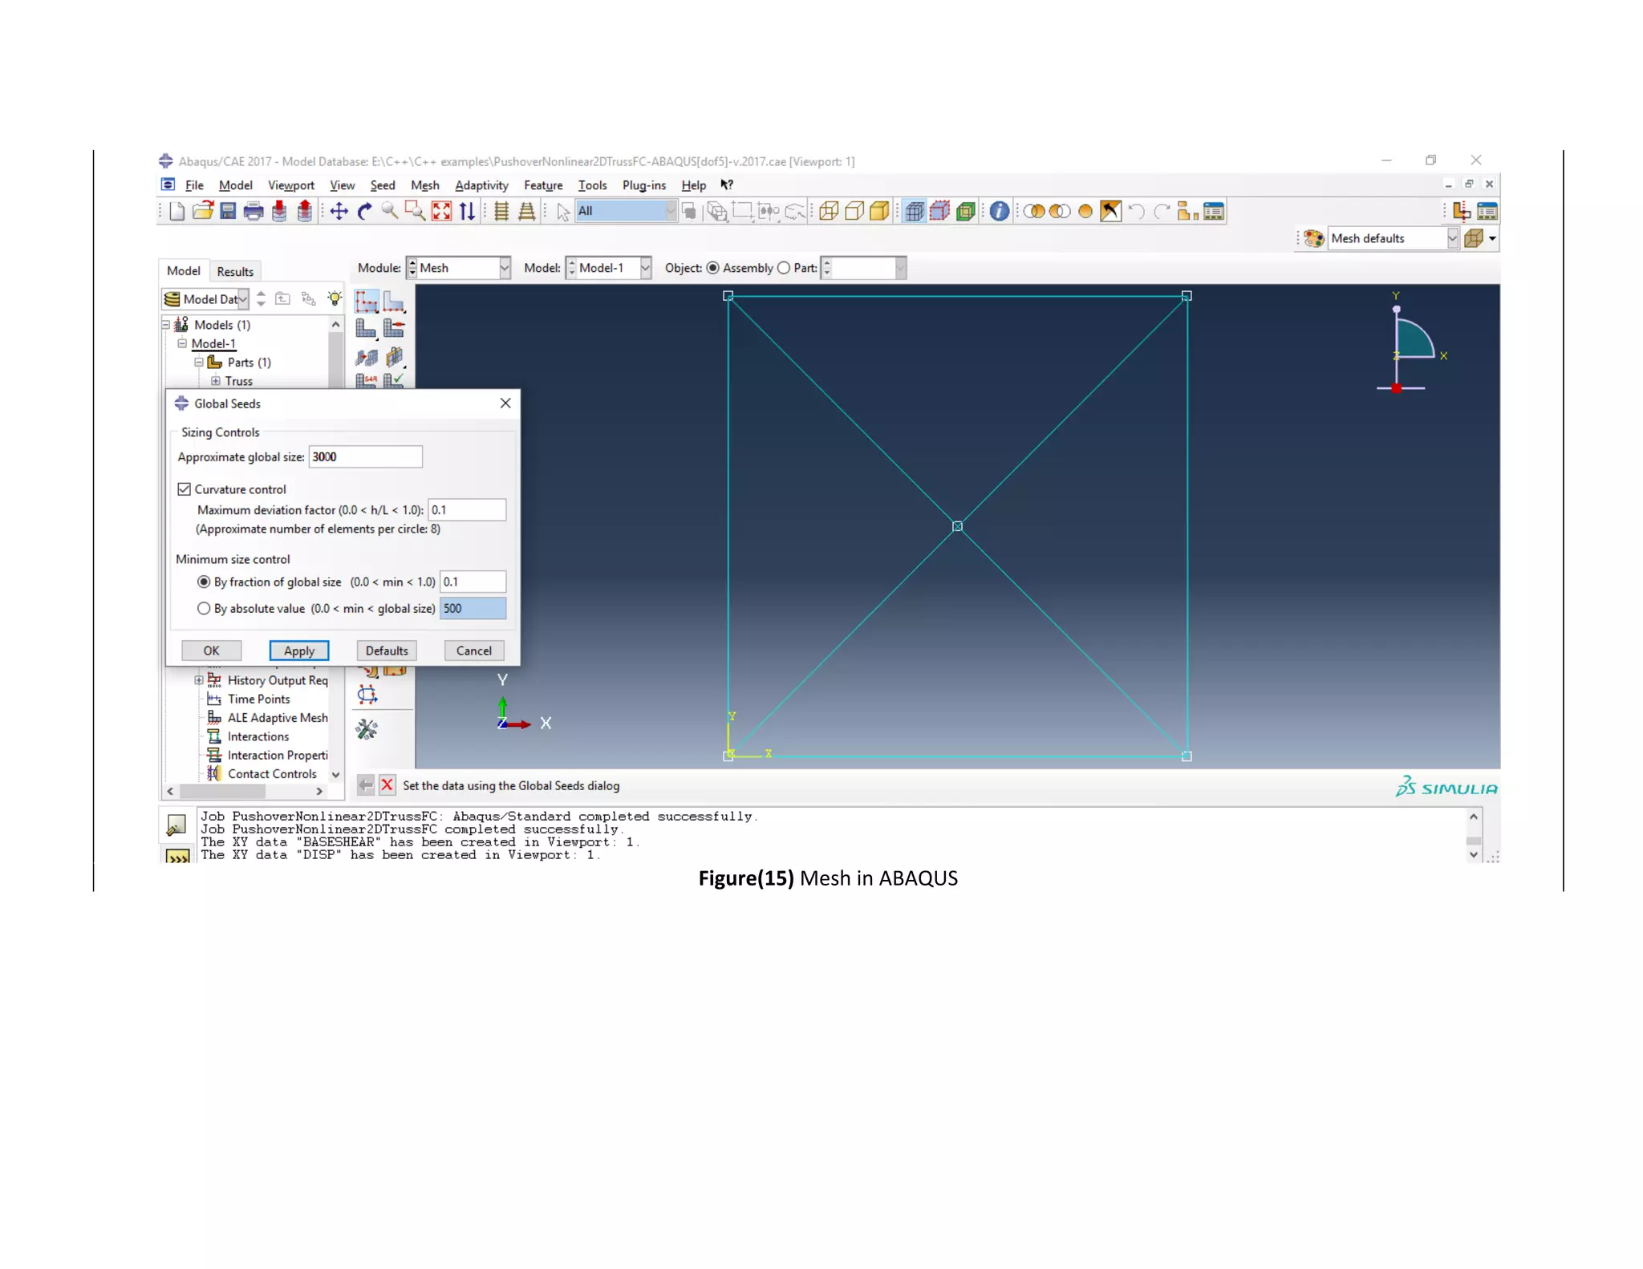
Task: Select Time Points in the model tree
Action: (258, 699)
